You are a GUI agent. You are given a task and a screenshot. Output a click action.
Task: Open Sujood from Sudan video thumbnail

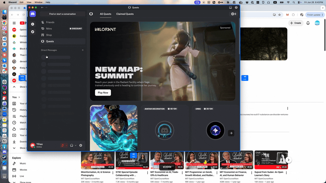point(271,160)
